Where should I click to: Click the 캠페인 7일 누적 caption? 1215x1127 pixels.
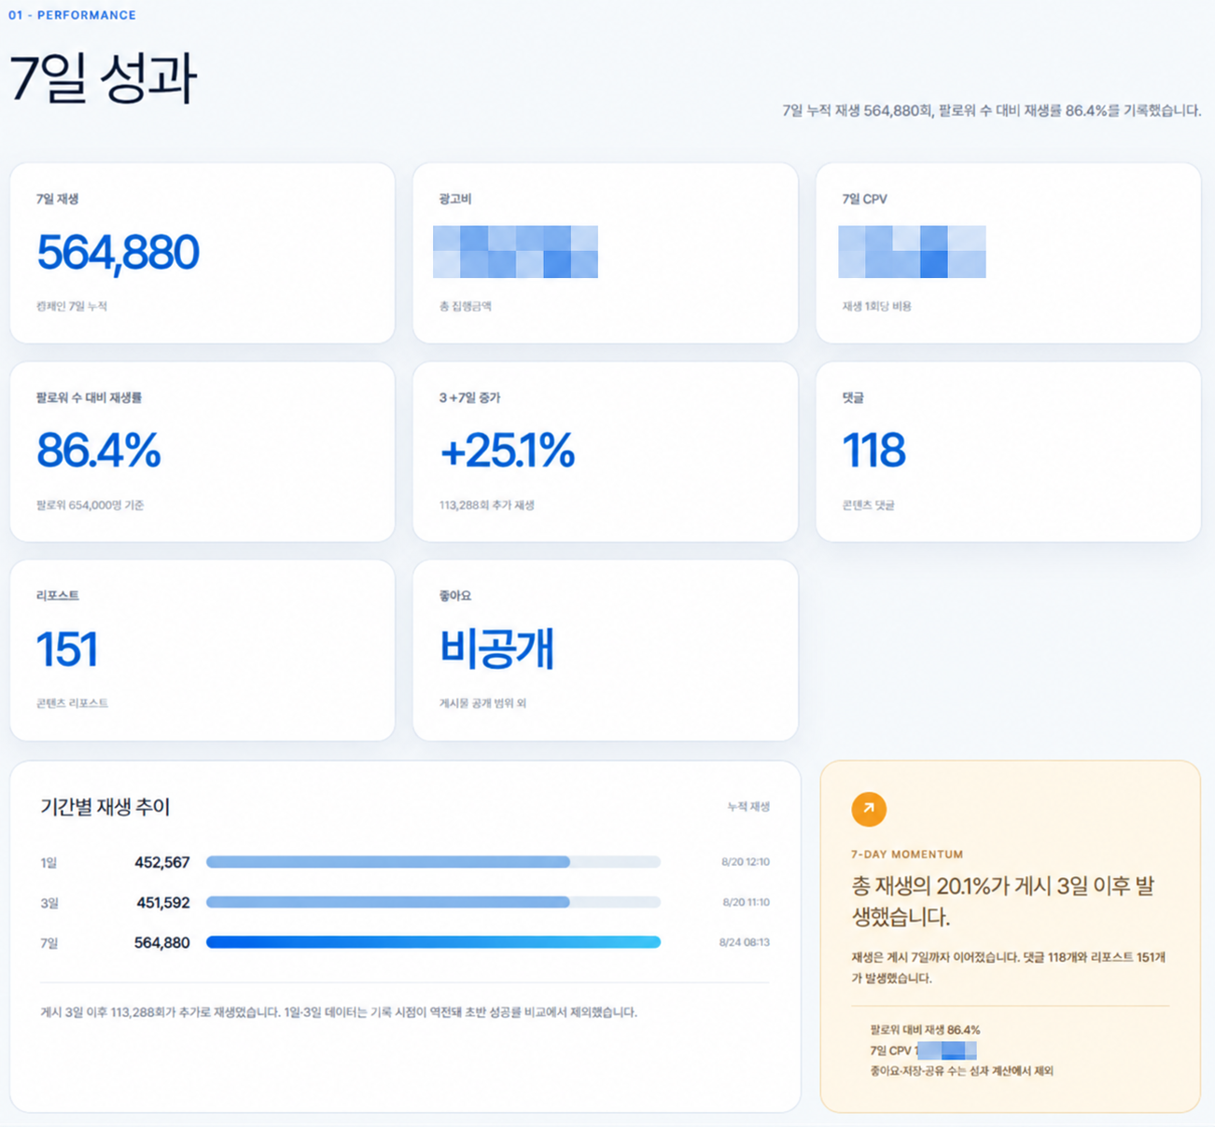point(72,306)
